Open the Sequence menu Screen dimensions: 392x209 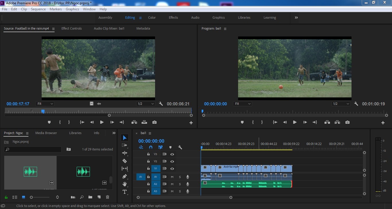coord(38,9)
